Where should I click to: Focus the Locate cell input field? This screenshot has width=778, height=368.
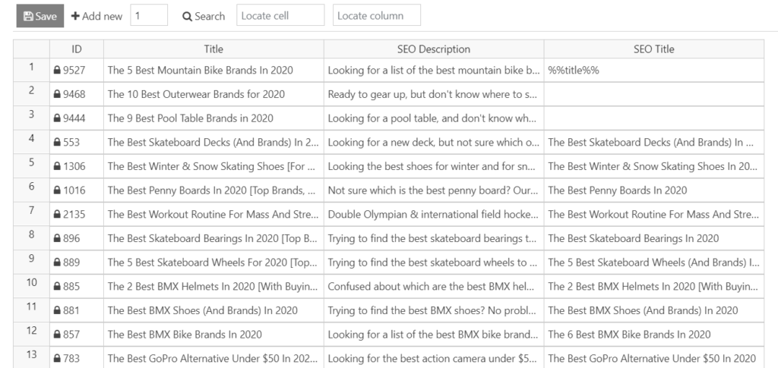click(x=280, y=15)
